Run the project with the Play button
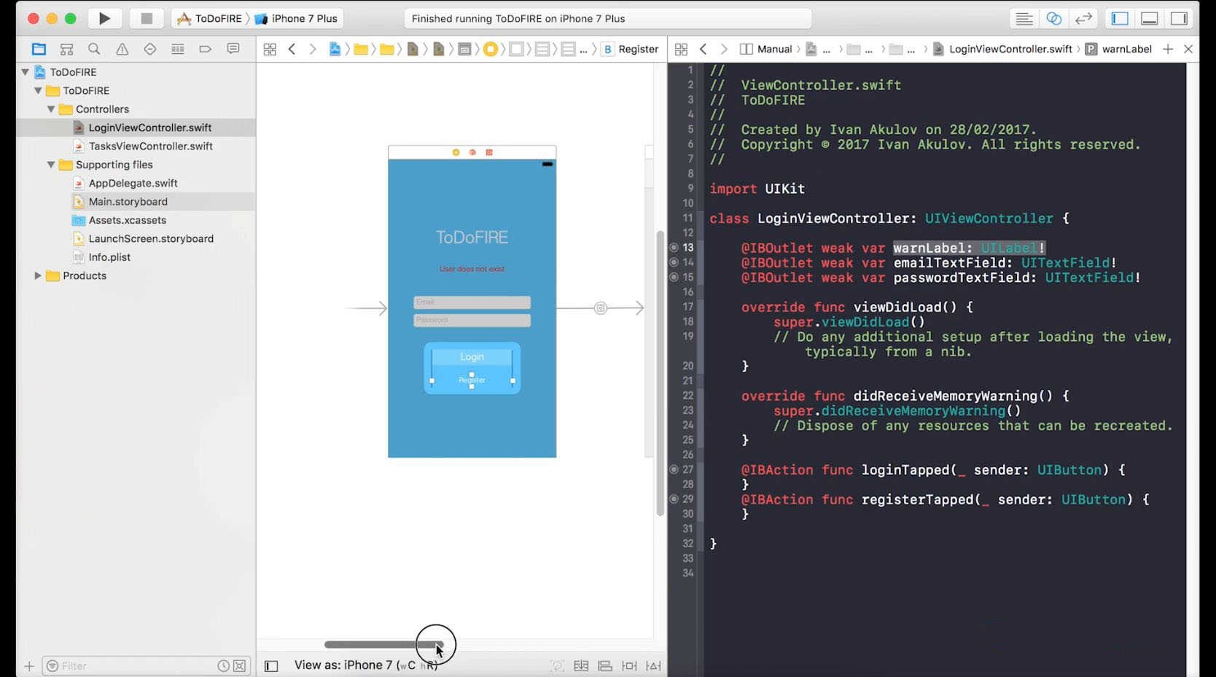 pos(104,18)
